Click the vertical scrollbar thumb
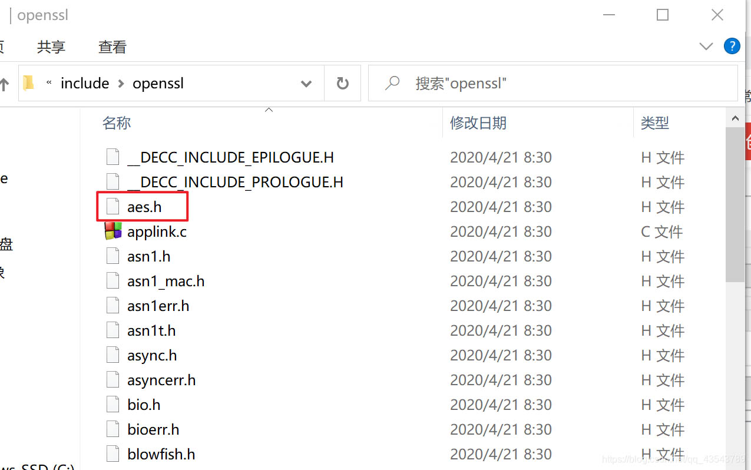 pos(735,204)
